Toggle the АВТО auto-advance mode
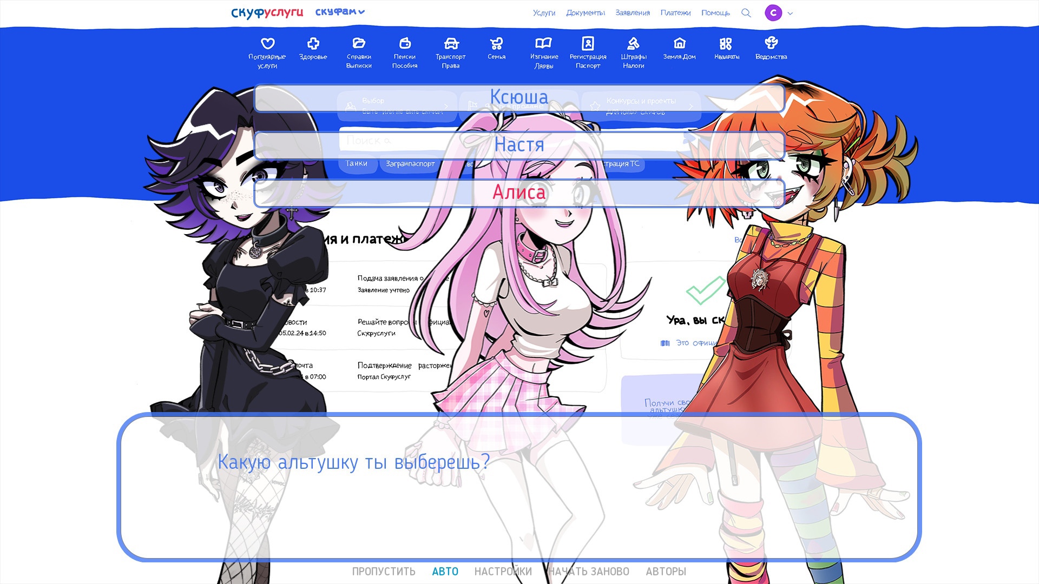Screen dimensions: 1039x584 (x=445, y=572)
